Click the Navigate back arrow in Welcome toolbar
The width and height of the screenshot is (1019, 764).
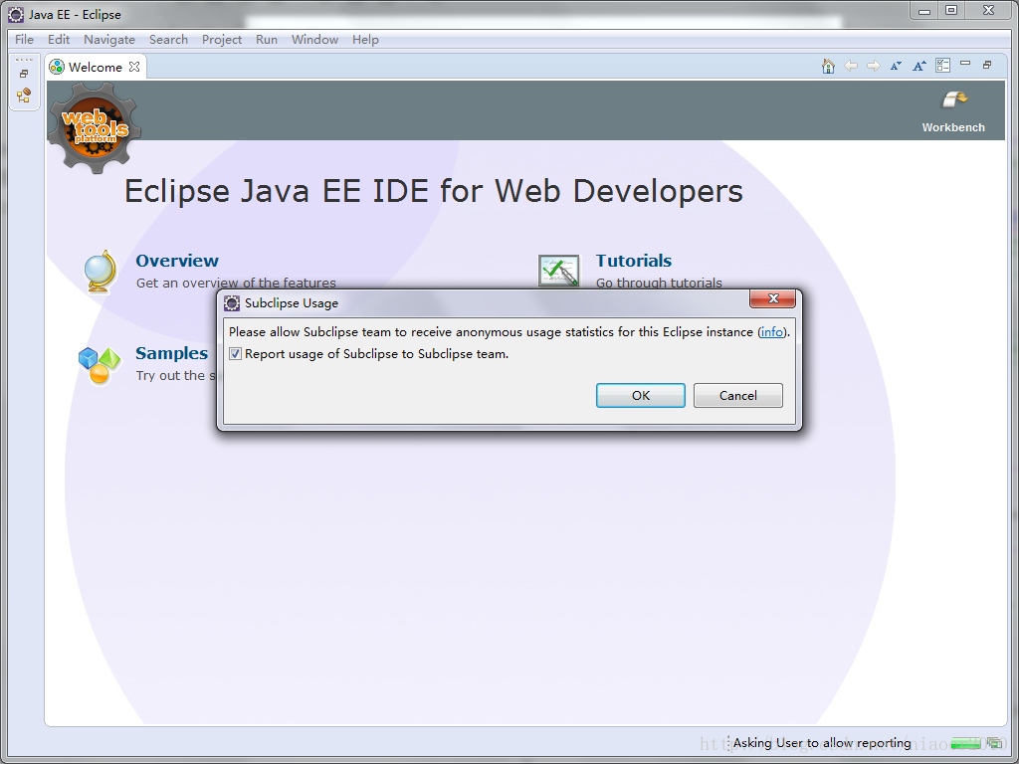(x=851, y=66)
